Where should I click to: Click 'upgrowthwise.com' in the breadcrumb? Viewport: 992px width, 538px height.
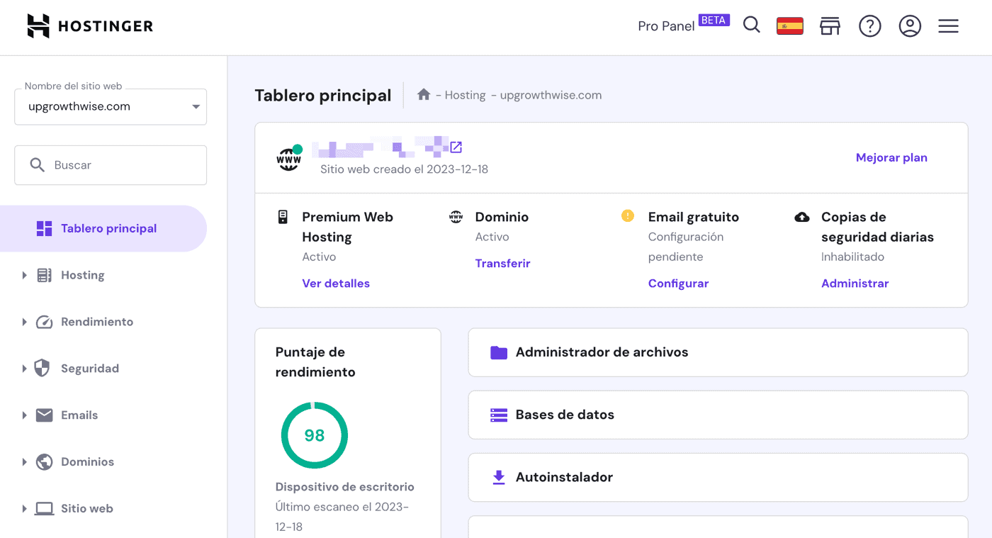point(551,95)
